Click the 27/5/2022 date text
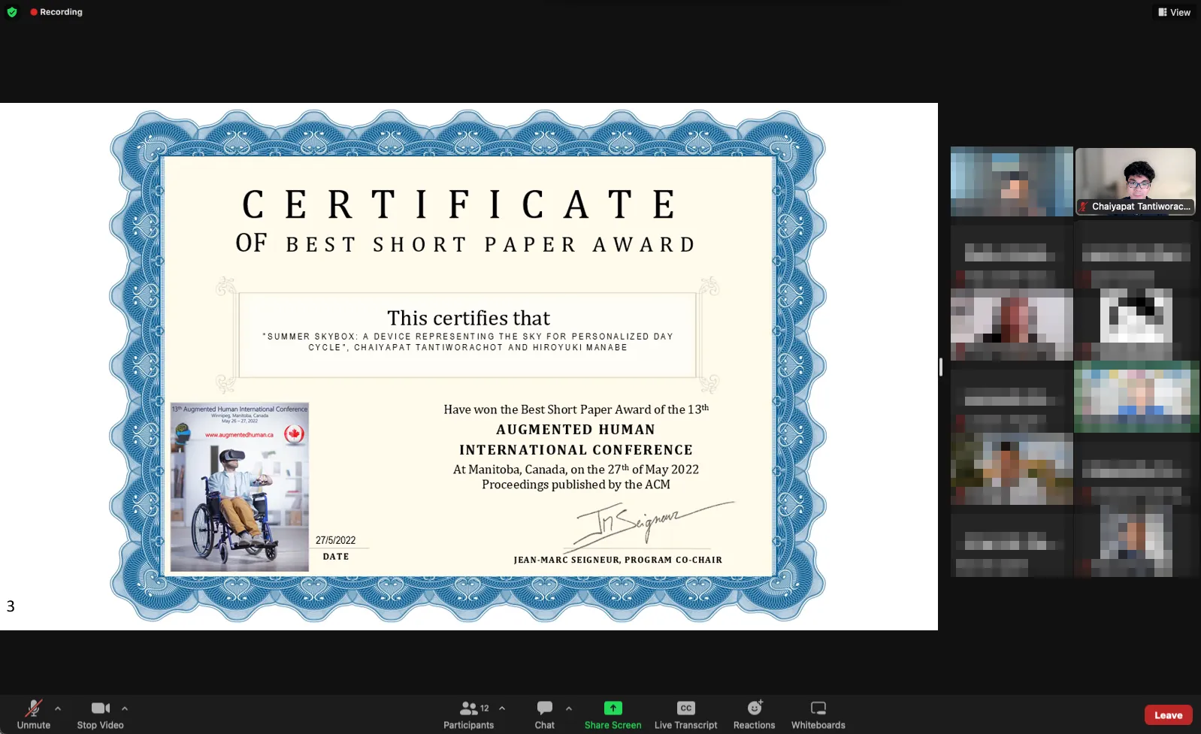 pos(335,540)
